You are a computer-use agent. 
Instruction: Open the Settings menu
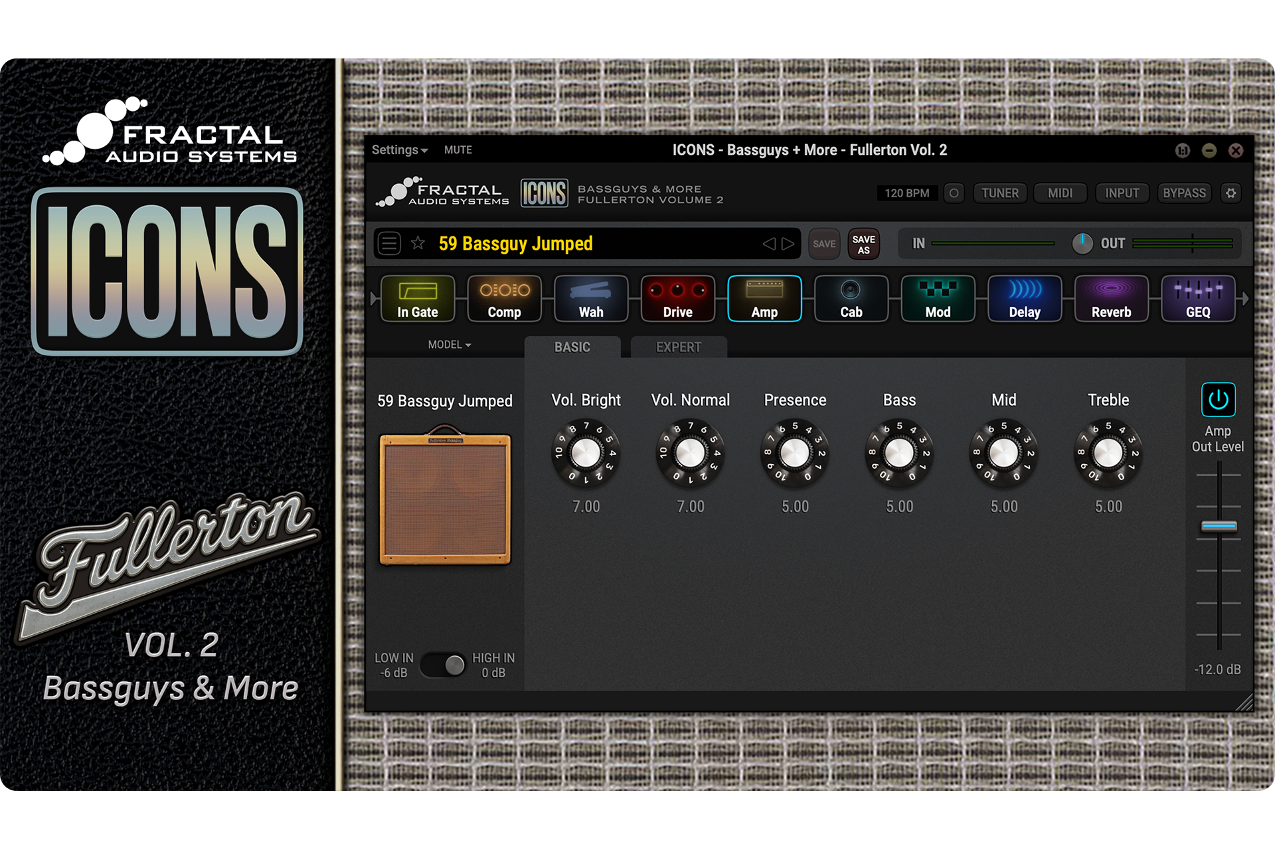[x=396, y=150]
